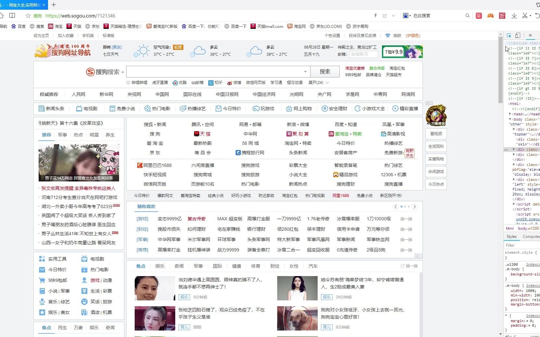Open the red 惠 extension icon

point(479,16)
